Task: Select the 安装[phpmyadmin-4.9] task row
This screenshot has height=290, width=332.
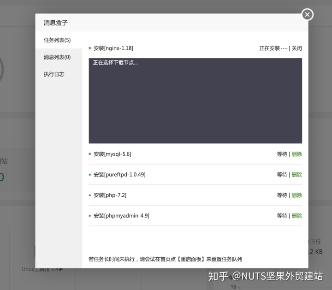Action: point(195,216)
